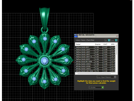Image resolution: width=134 pixels, height=101 pixels.
Task: Click the Calculate button
Action: [96, 87]
